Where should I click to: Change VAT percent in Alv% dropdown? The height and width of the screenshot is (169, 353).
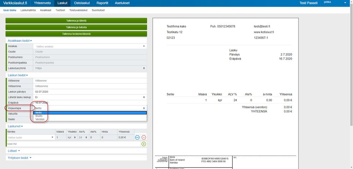(83, 137)
